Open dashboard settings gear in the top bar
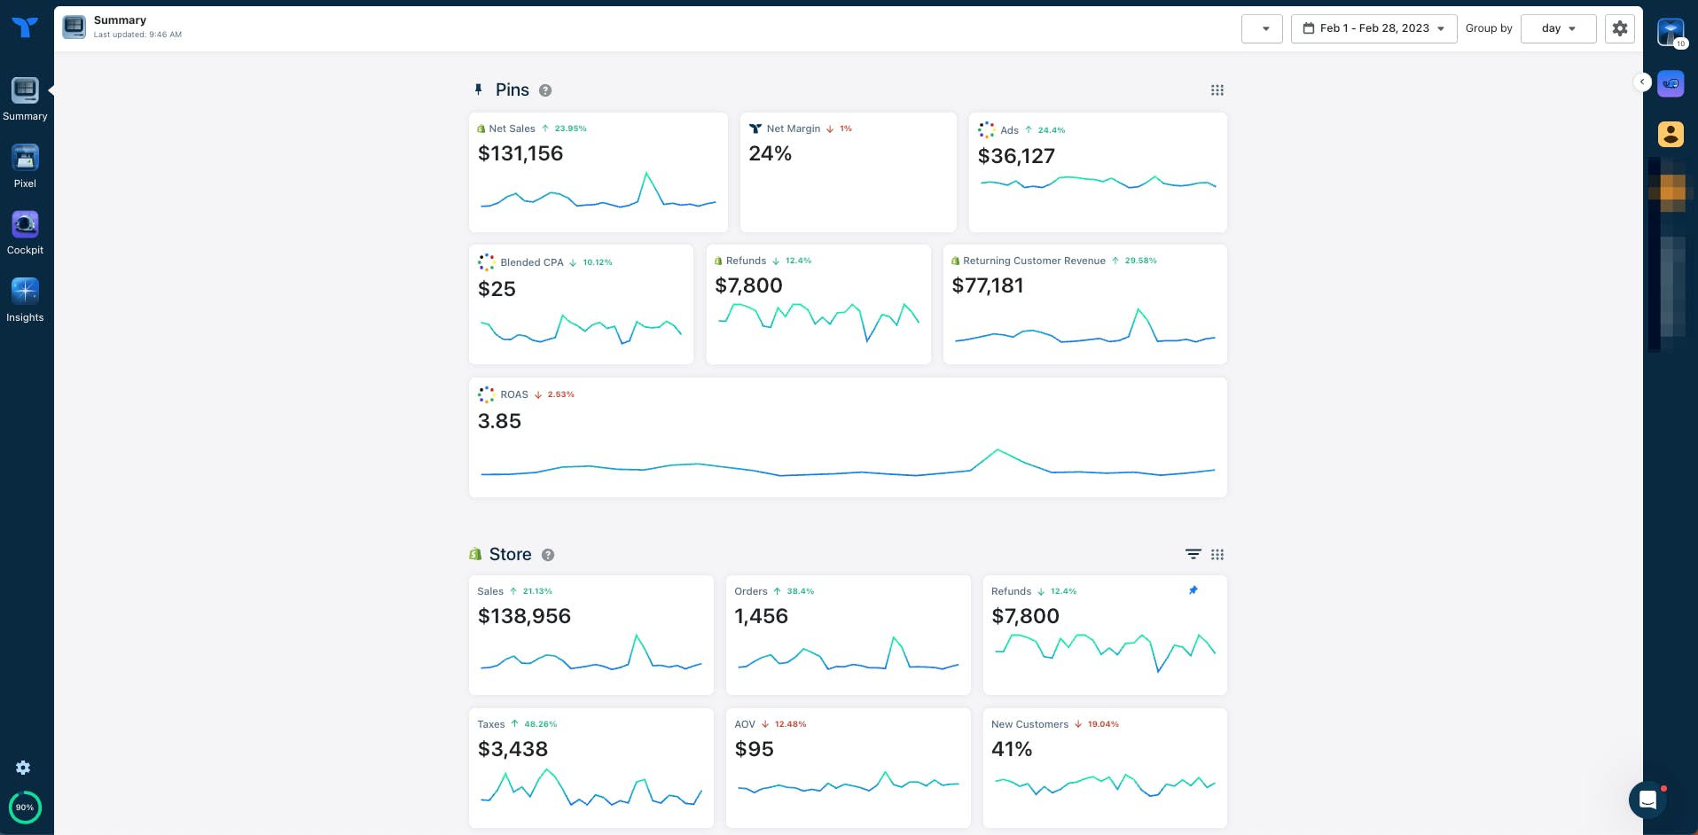Viewport: 1698px width, 835px height. tap(1619, 27)
